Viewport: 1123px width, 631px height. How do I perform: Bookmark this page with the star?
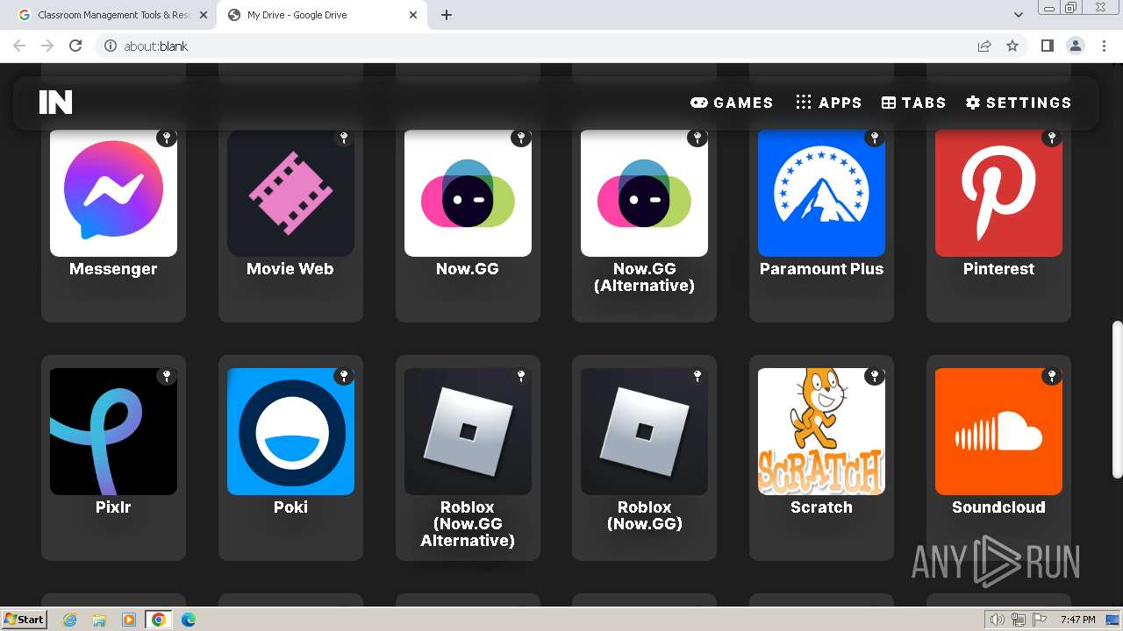tap(1012, 46)
